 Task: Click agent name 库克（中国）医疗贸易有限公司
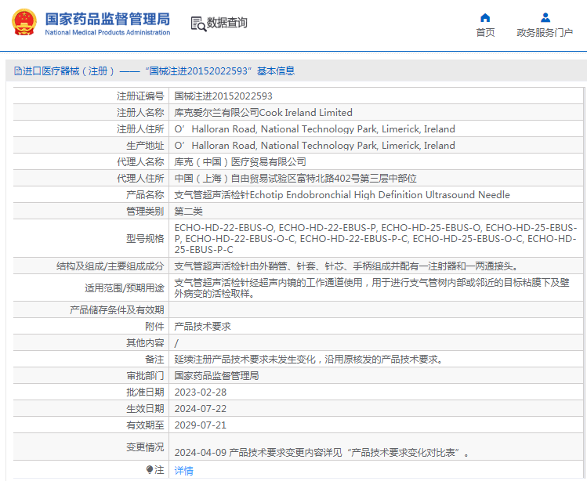pyautogui.click(x=240, y=162)
